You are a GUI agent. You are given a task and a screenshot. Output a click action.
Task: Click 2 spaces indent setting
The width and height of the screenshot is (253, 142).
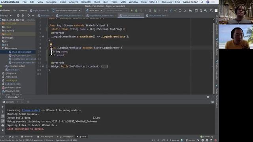point(174,140)
